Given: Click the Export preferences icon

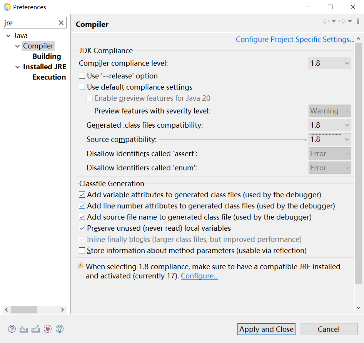Looking at the screenshot, I should click(36, 329).
